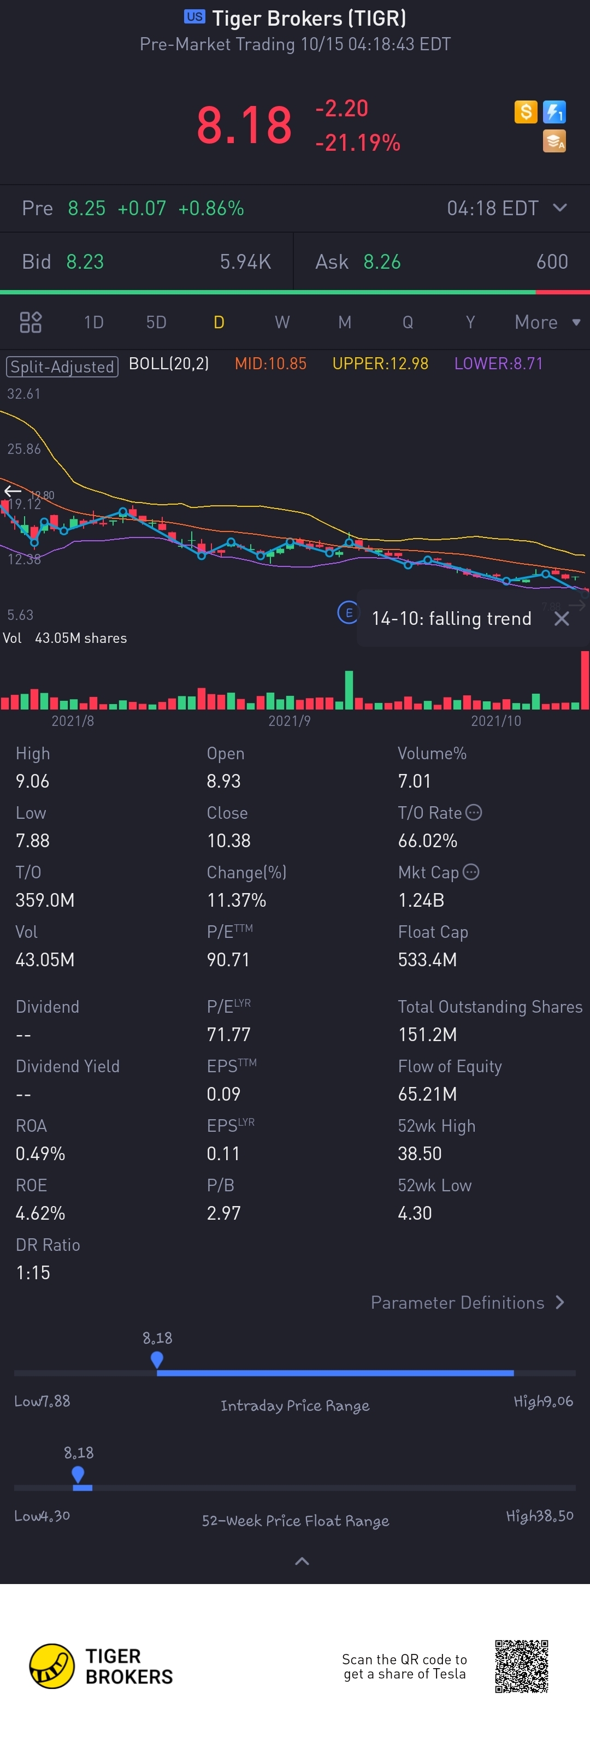Select the D daily chart tab
The width and height of the screenshot is (590, 1749).
(x=219, y=322)
